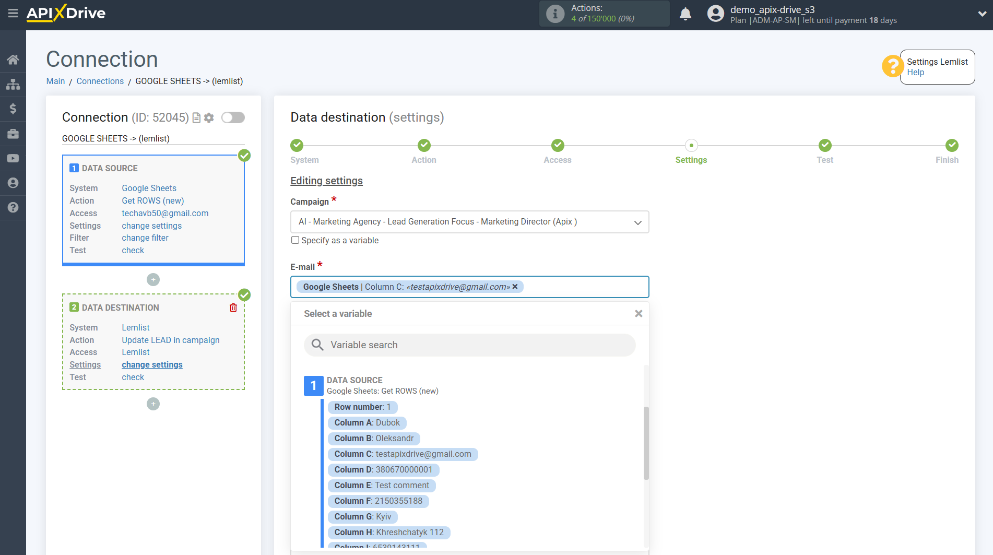This screenshot has width=993, height=555.
Task: Close the Select a variable panel
Action: pos(639,314)
